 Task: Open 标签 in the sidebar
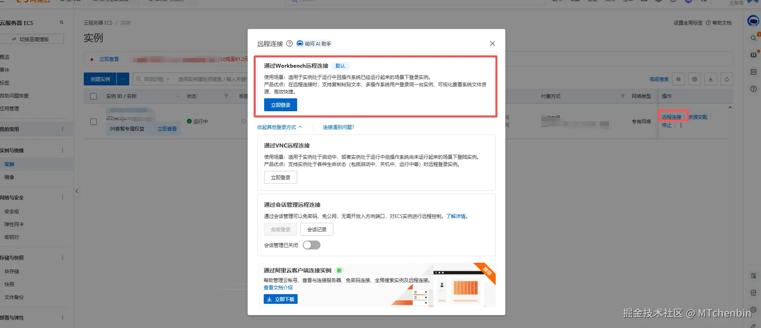[5, 83]
